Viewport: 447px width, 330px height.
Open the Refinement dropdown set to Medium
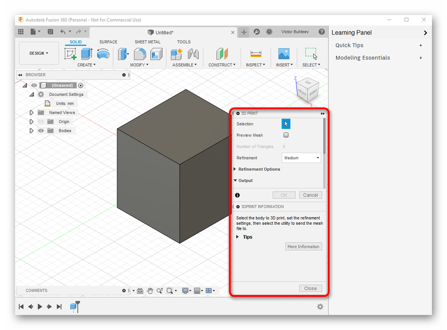(301, 158)
